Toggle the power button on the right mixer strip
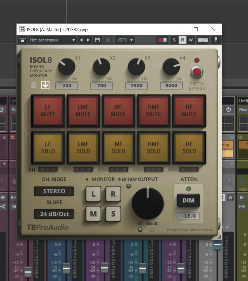The height and width of the screenshot is (281, 248). (x=228, y=109)
